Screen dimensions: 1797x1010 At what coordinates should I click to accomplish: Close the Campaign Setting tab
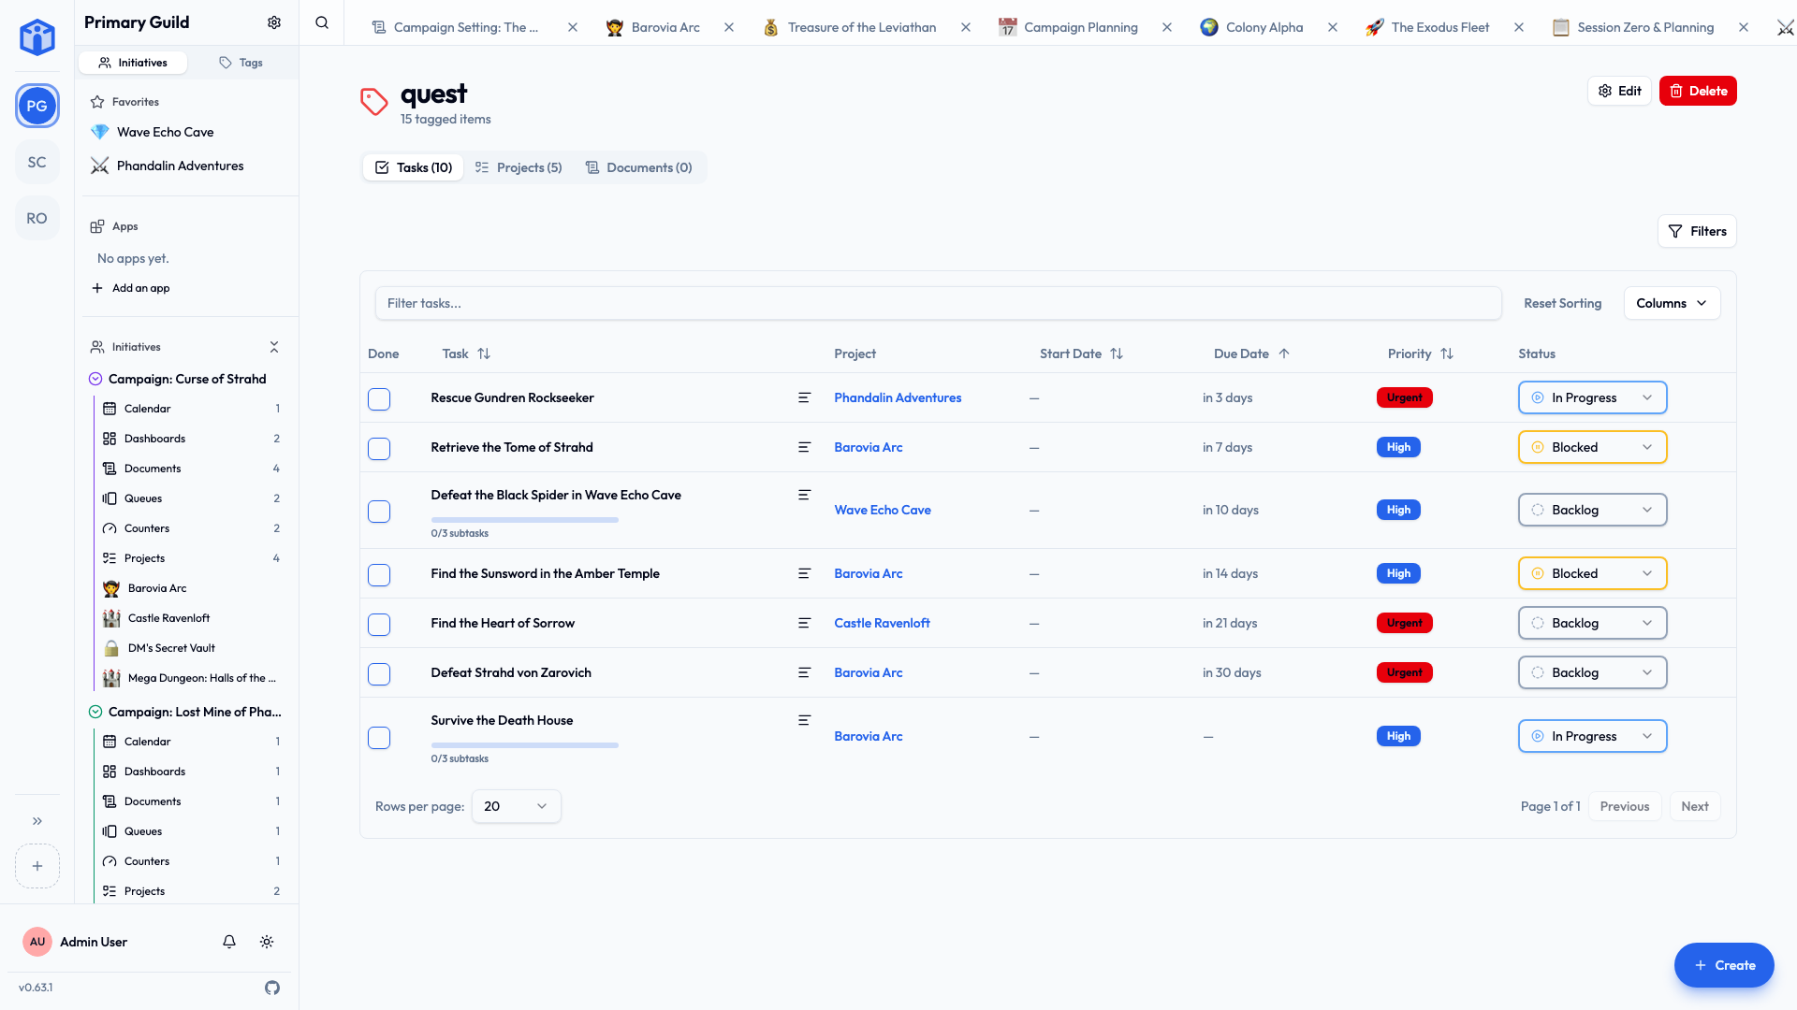573,27
